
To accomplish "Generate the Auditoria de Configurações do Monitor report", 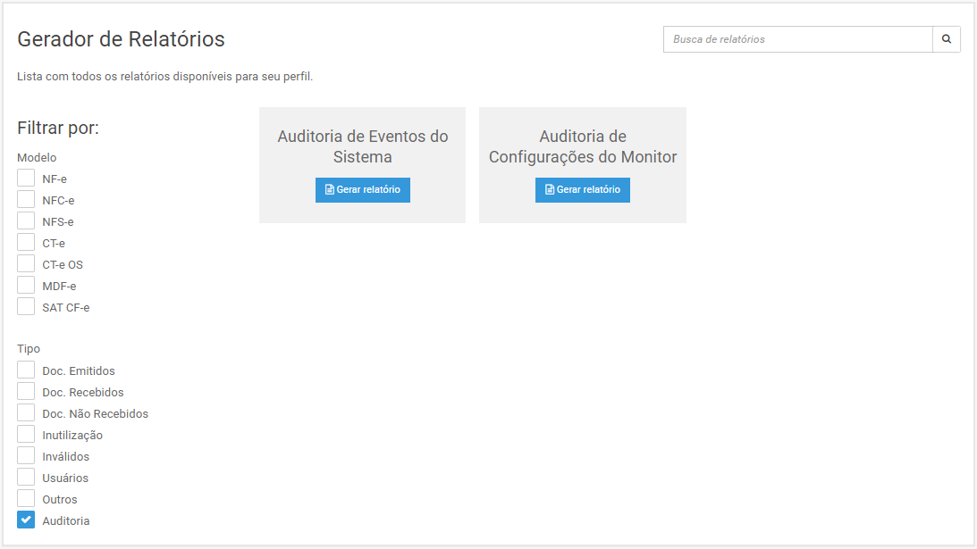I will click(582, 190).
